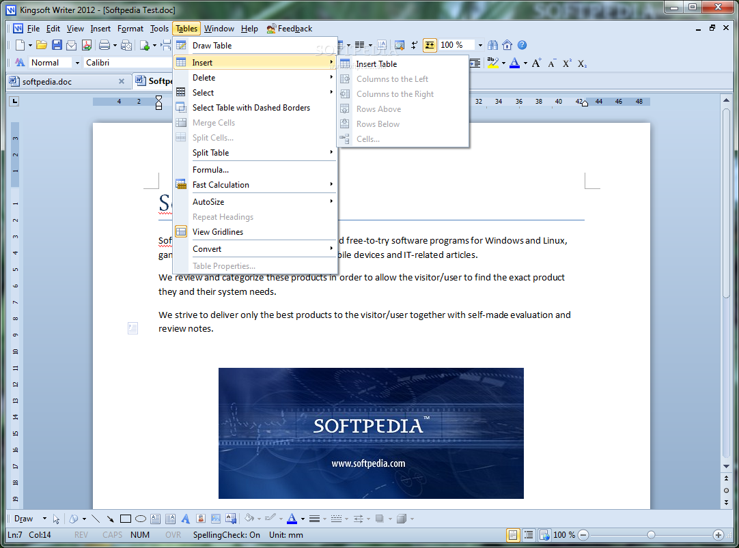The image size is (739, 548).
Task: Insert a text box from Draw toolbar
Action: click(x=156, y=519)
